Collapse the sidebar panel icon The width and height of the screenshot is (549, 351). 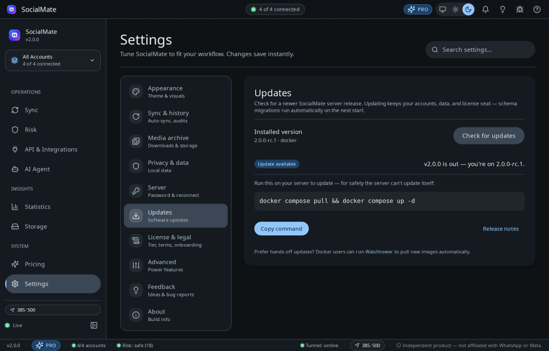(94, 325)
